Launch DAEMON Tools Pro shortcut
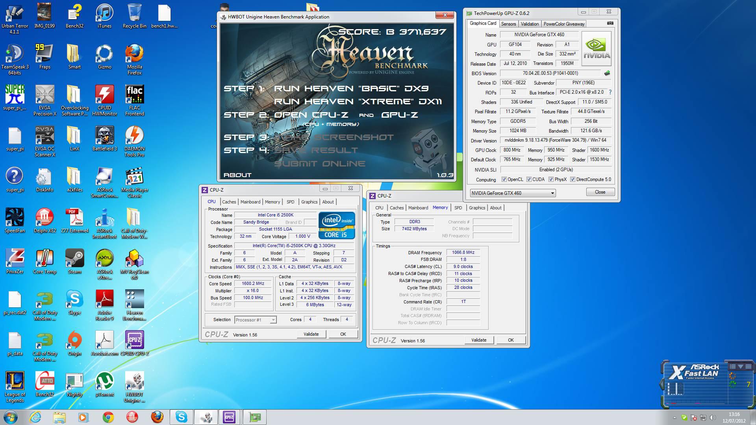Viewport: 756px width, 425px height. [x=134, y=142]
